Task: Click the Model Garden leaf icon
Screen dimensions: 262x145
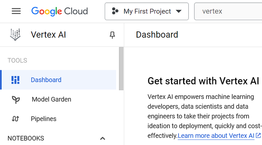Action: pos(16,100)
